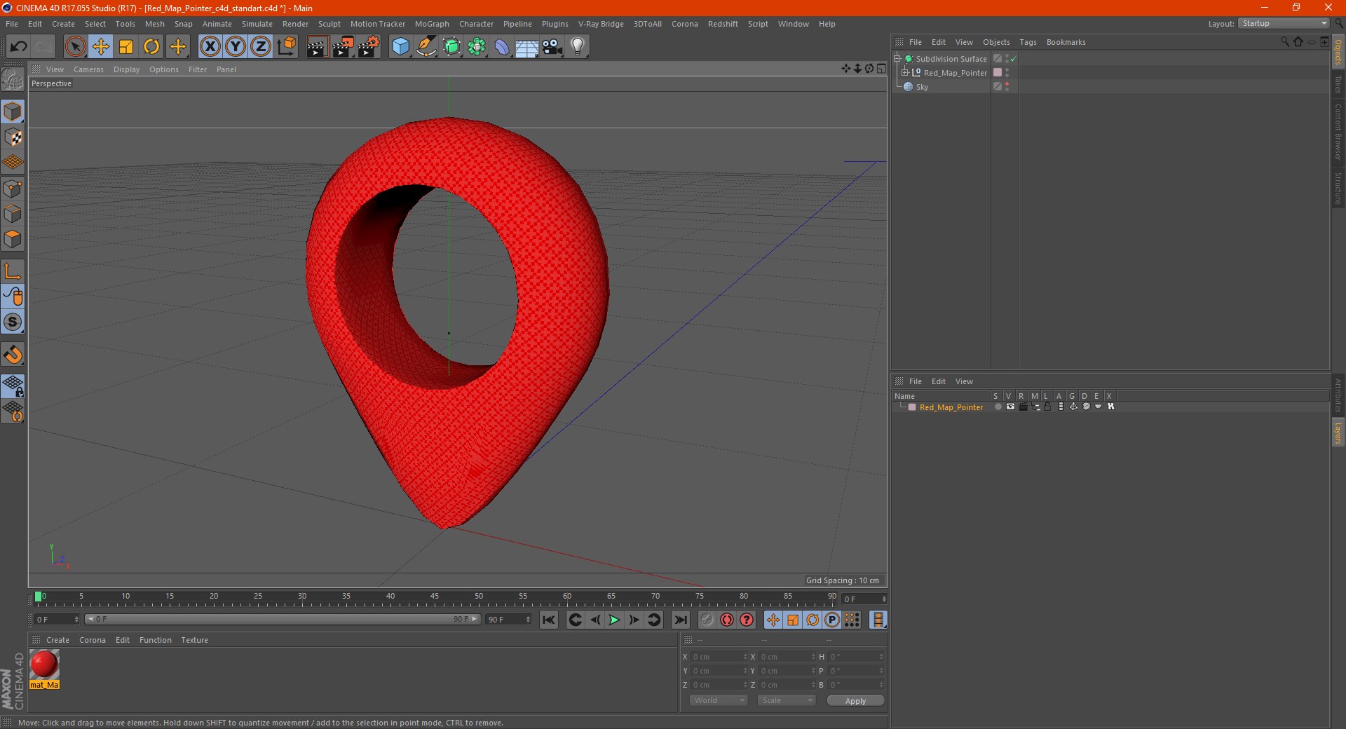
Task: Add a Camera object icon
Action: (552, 46)
